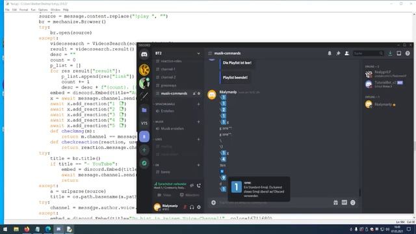416x234 pixels.
Task: Add channel to Sprachkanäle category
Action: (x=198, y=104)
